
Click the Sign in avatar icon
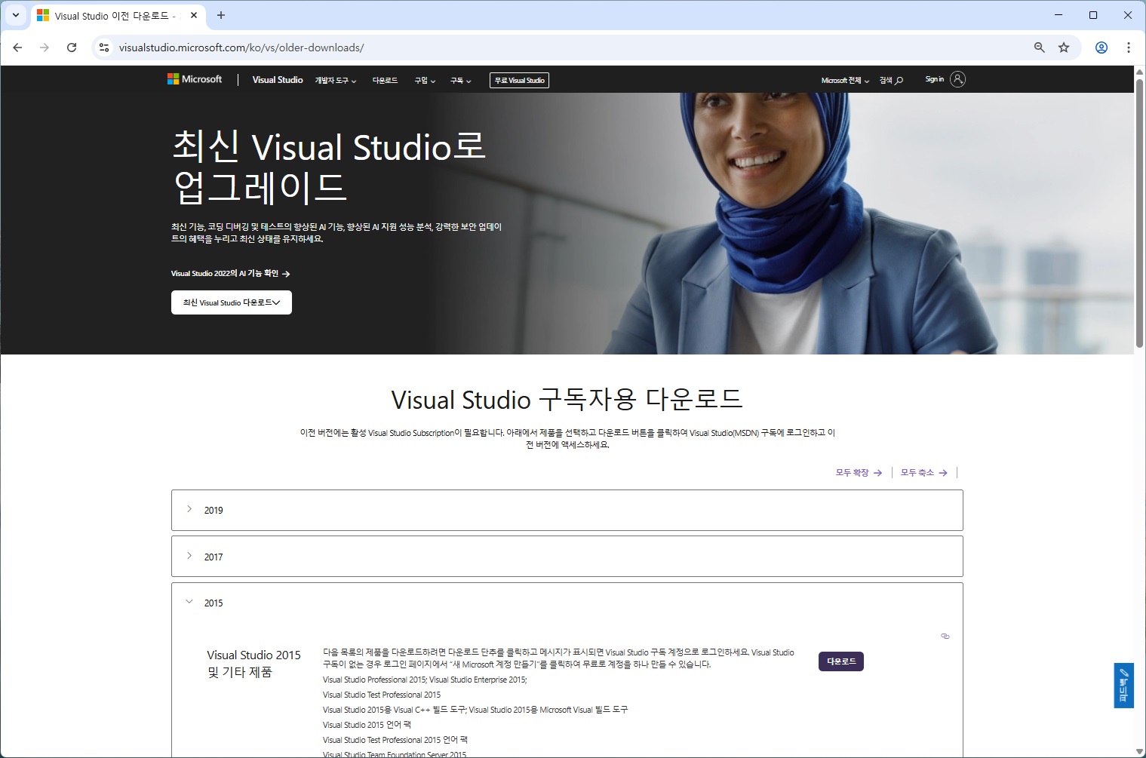pyautogui.click(x=957, y=79)
